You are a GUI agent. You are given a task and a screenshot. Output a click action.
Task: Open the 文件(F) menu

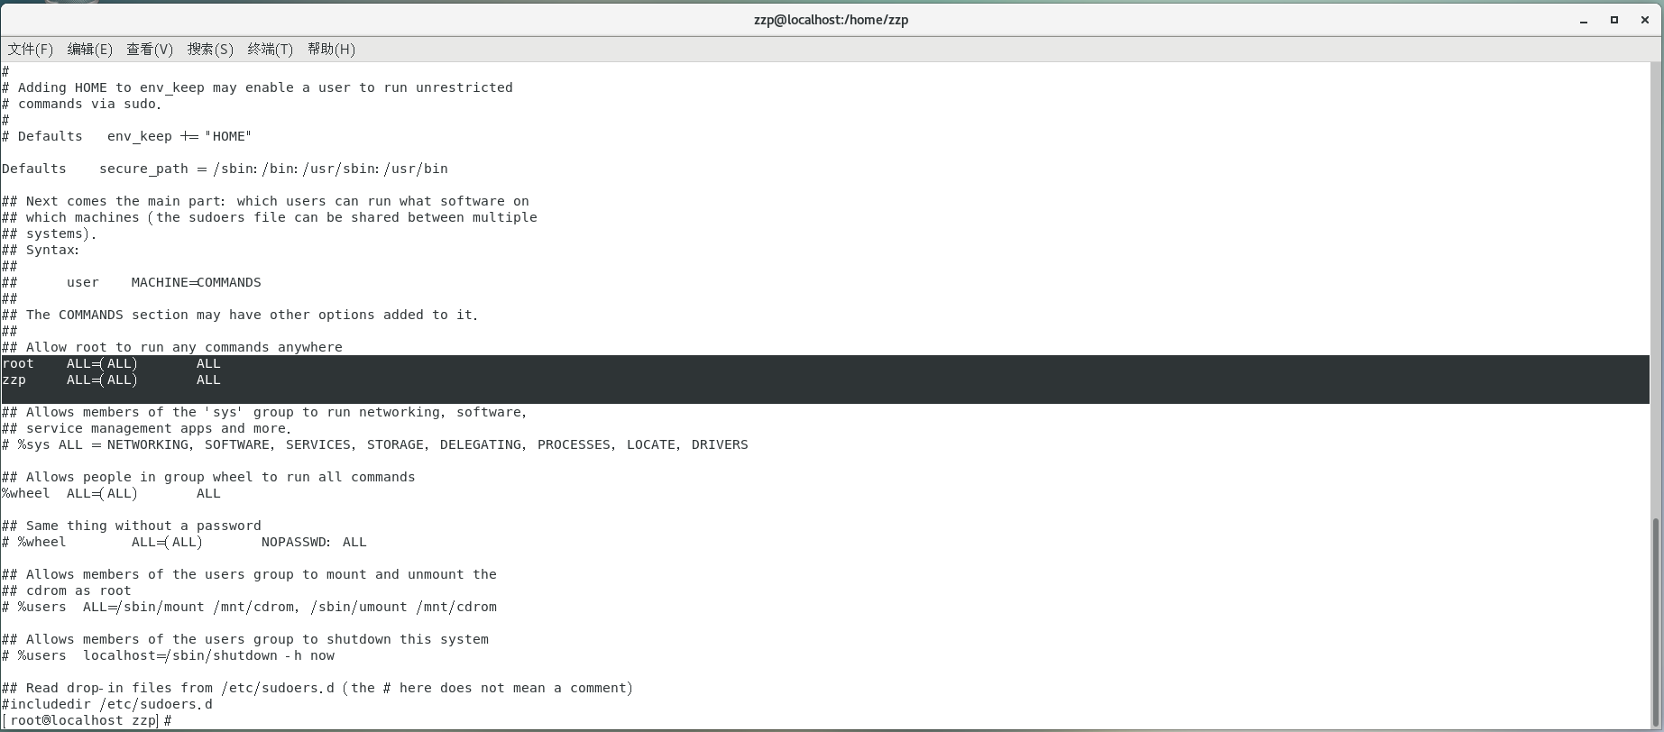tap(31, 49)
